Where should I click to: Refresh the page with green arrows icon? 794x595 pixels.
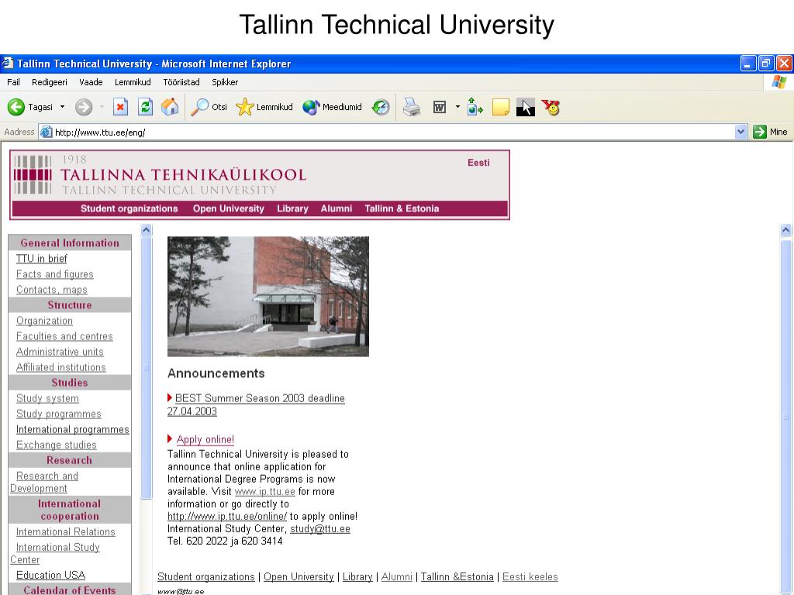(x=145, y=107)
